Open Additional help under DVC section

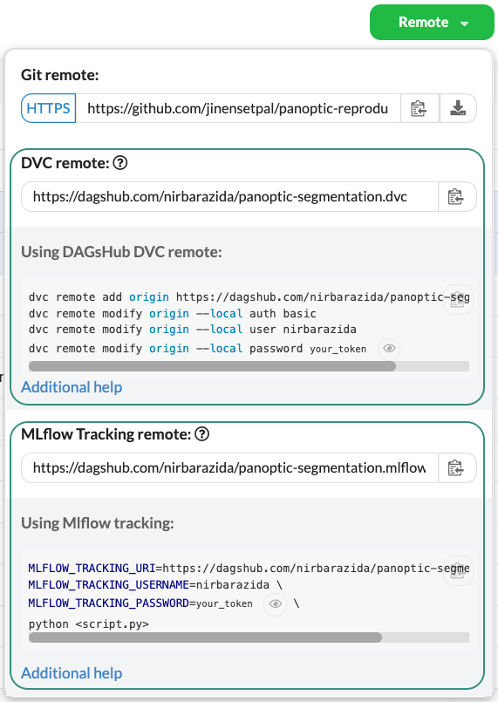(72, 387)
